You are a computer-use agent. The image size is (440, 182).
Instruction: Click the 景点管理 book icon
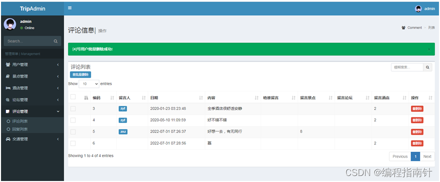[x=8, y=76]
